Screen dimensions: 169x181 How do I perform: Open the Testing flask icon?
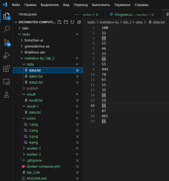tap(6, 95)
